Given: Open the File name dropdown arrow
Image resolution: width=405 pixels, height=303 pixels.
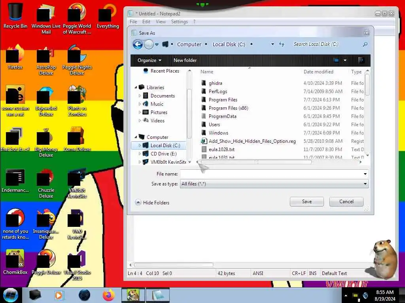Looking at the screenshot, I should [365, 174].
